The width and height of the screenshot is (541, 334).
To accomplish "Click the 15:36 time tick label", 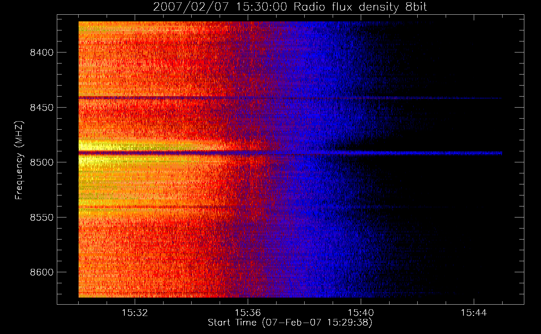I will pyautogui.click(x=248, y=313).
